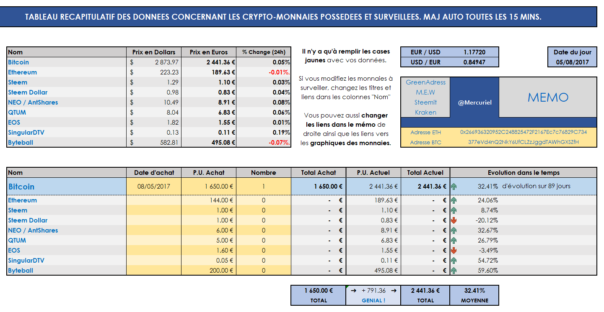Open the GreenAdress memo link
604x312 pixels.
point(425,82)
